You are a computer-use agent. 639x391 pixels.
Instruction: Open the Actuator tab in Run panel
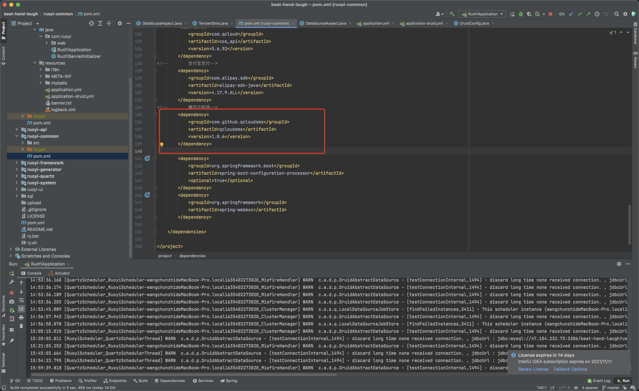(x=62, y=273)
